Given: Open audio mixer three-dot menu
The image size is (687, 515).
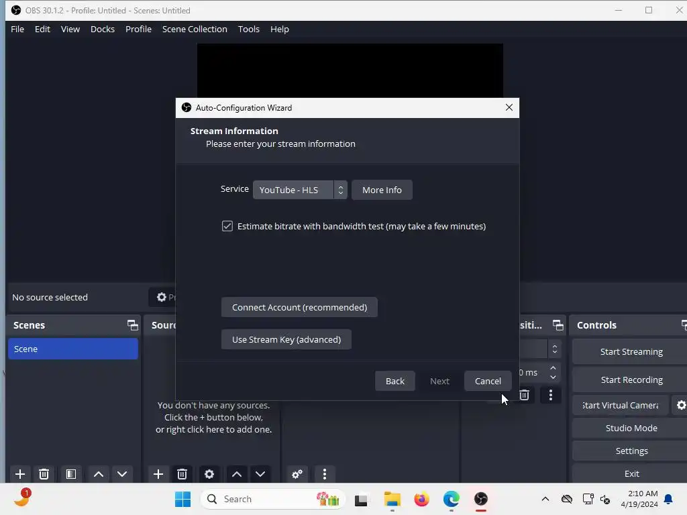Looking at the screenshot, I should point(325,474).
